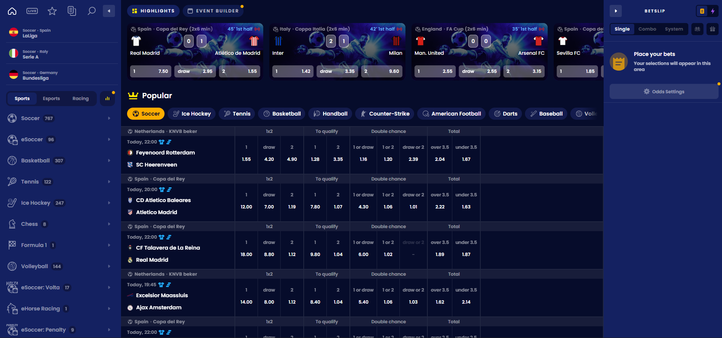Switch to the Esports tab
Screen dimensions: 722x338
pyautogui.click(x=51, y=99)
